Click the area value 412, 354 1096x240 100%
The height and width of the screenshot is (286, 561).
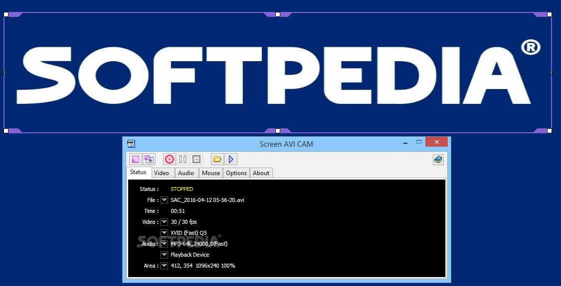(x=203, y=266)
